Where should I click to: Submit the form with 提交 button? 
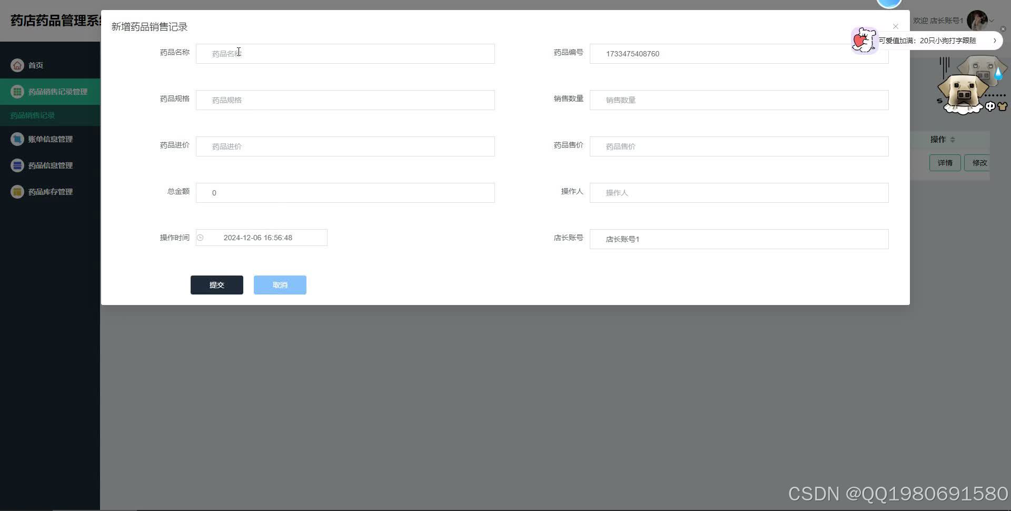[217, 285]
